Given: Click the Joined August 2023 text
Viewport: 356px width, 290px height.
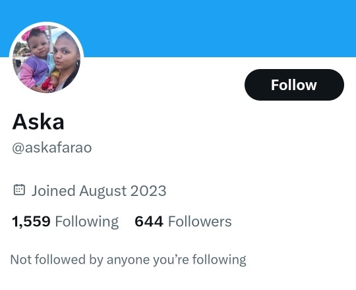Looking at the screenshot, I should 99,191.
